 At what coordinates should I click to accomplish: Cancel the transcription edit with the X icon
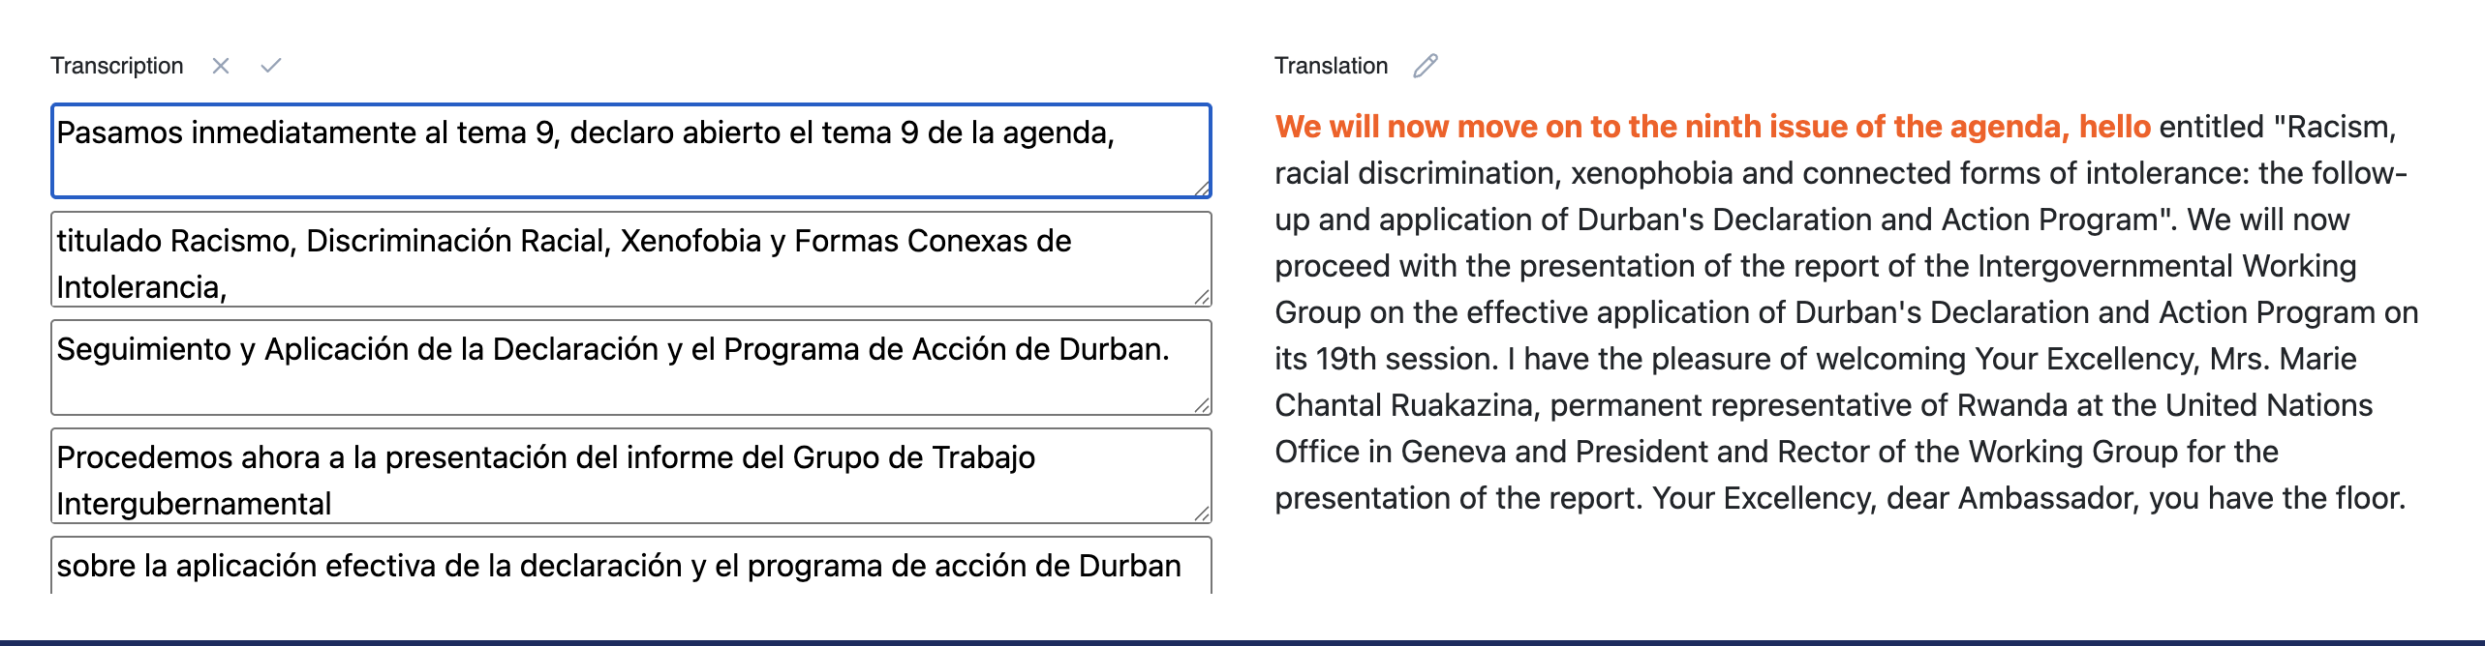tap(221, 66)
